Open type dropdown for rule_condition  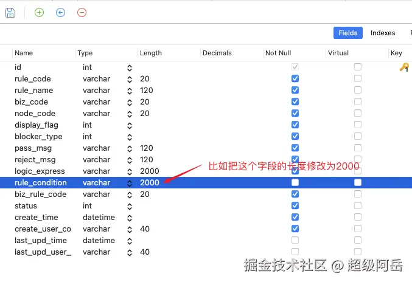tap(130, 184)
